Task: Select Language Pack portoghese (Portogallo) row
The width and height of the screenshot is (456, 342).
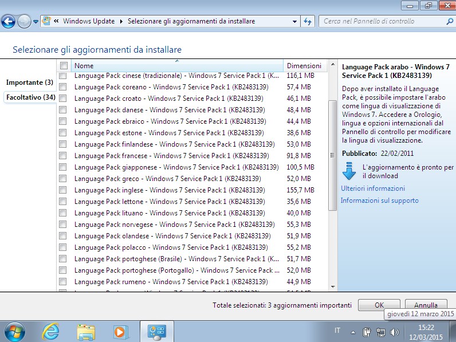Action: coord(177,270)
